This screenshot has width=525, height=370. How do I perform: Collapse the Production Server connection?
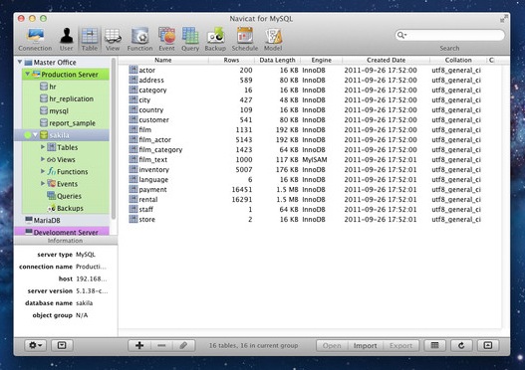[x=28, y=74]
